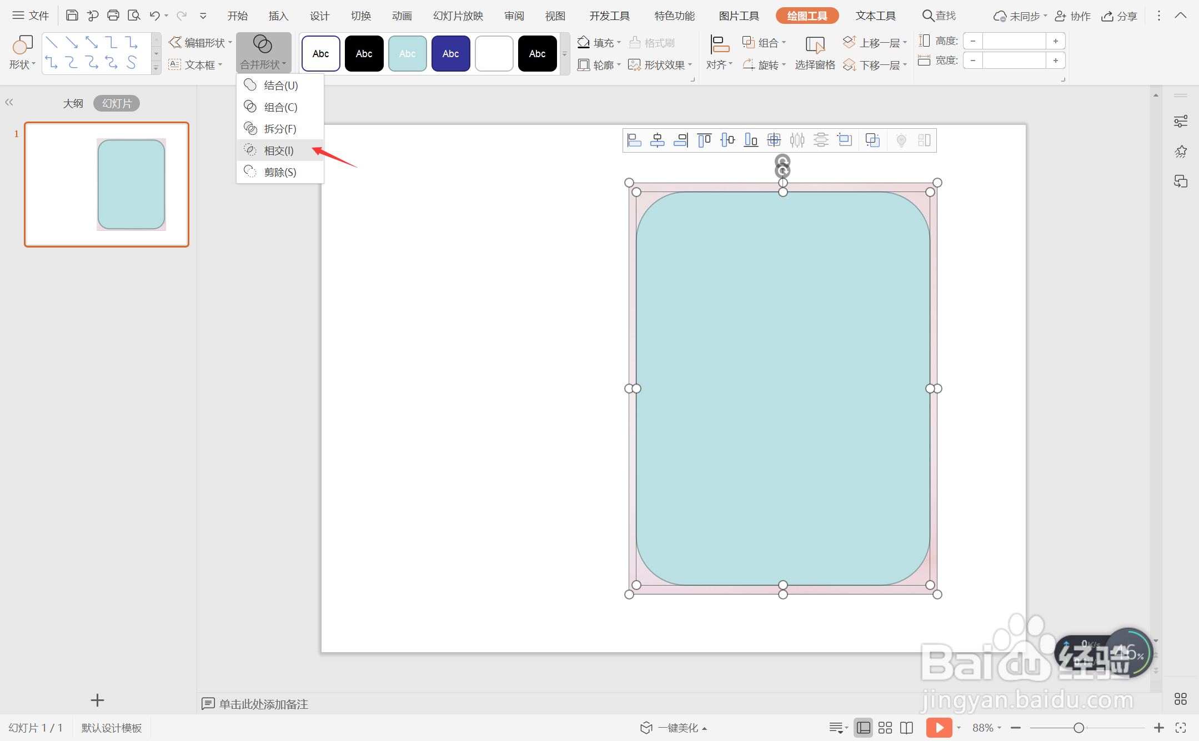Image resolution: width=1199 pixels, height=741 pixels.
Task: Open the notes comment icon at bottom
Action: pyautogui.click(x=208, y=704)
